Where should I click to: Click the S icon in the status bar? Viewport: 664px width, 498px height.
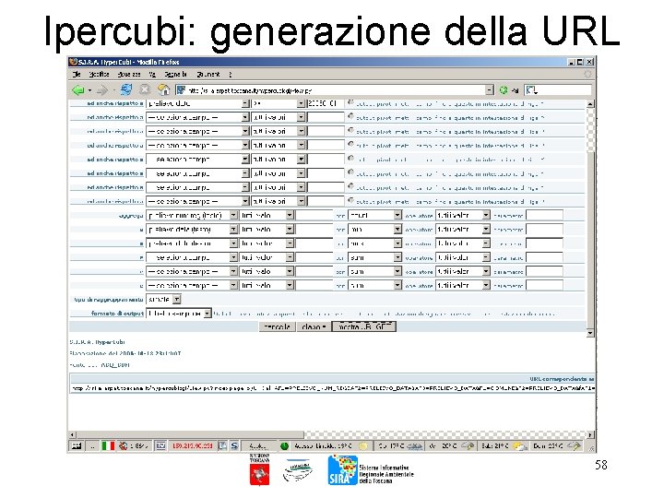coord(234,445)
